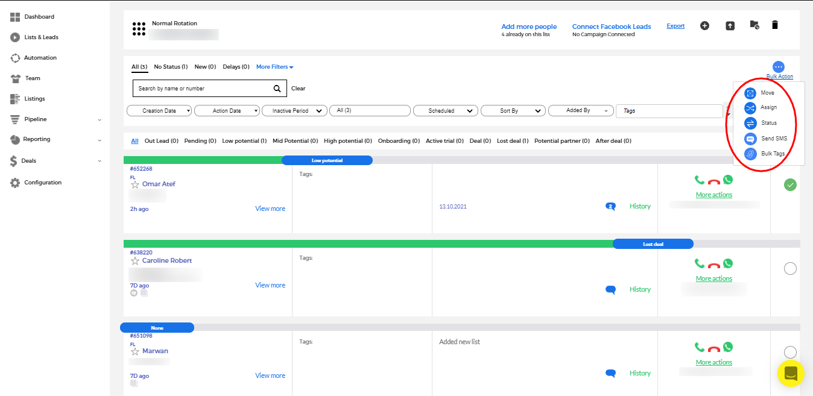
Task: Click the Connect Facebook Leads link
Action: point(611,27)
